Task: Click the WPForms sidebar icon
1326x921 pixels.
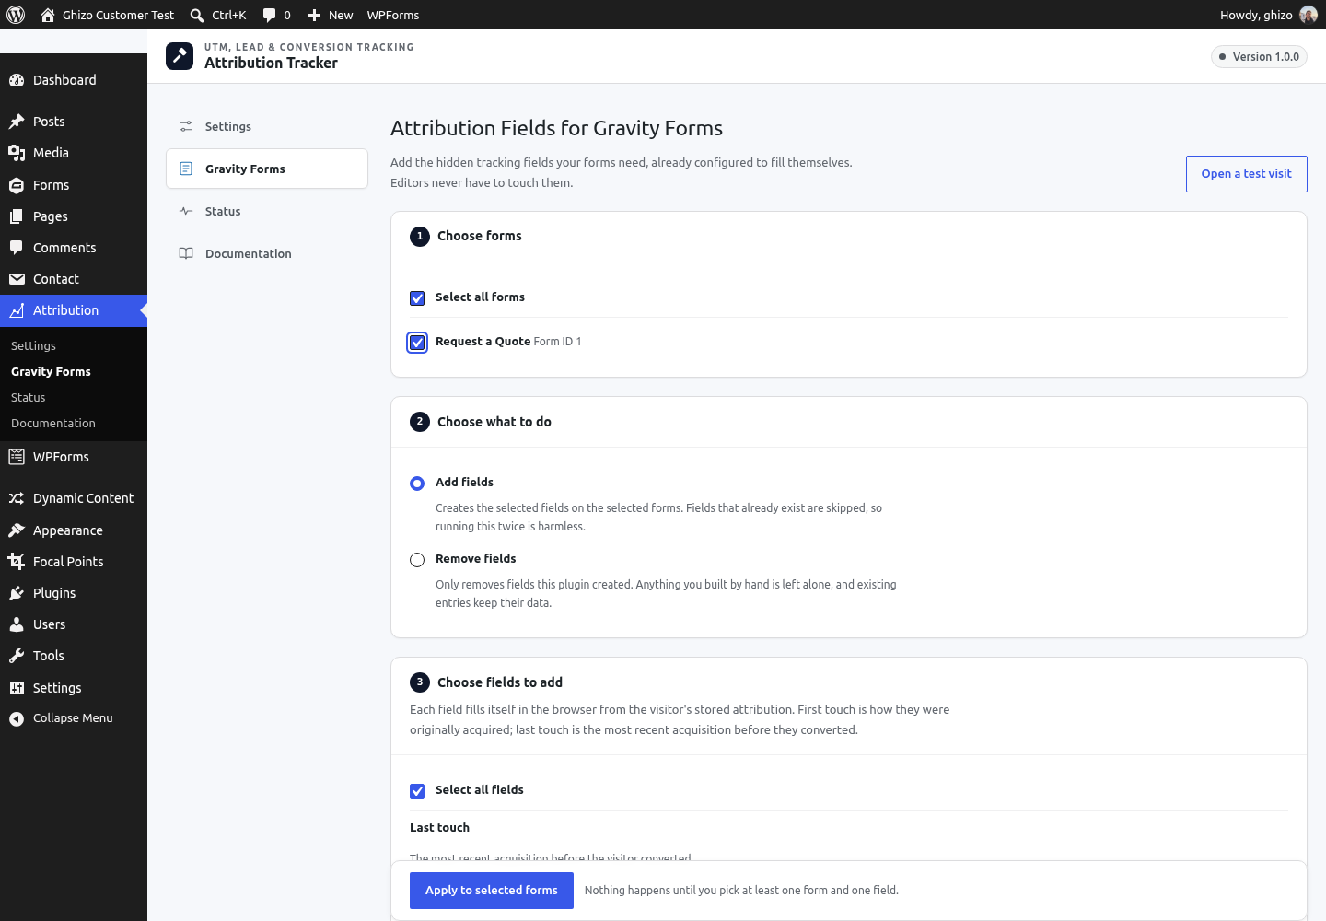Action: point(17,457)
